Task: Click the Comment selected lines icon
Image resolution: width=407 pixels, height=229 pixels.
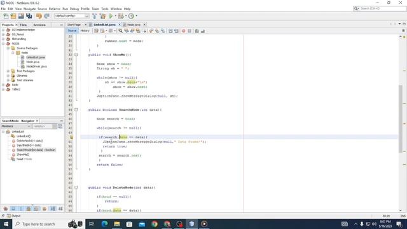Action: (x=197, y=31)
